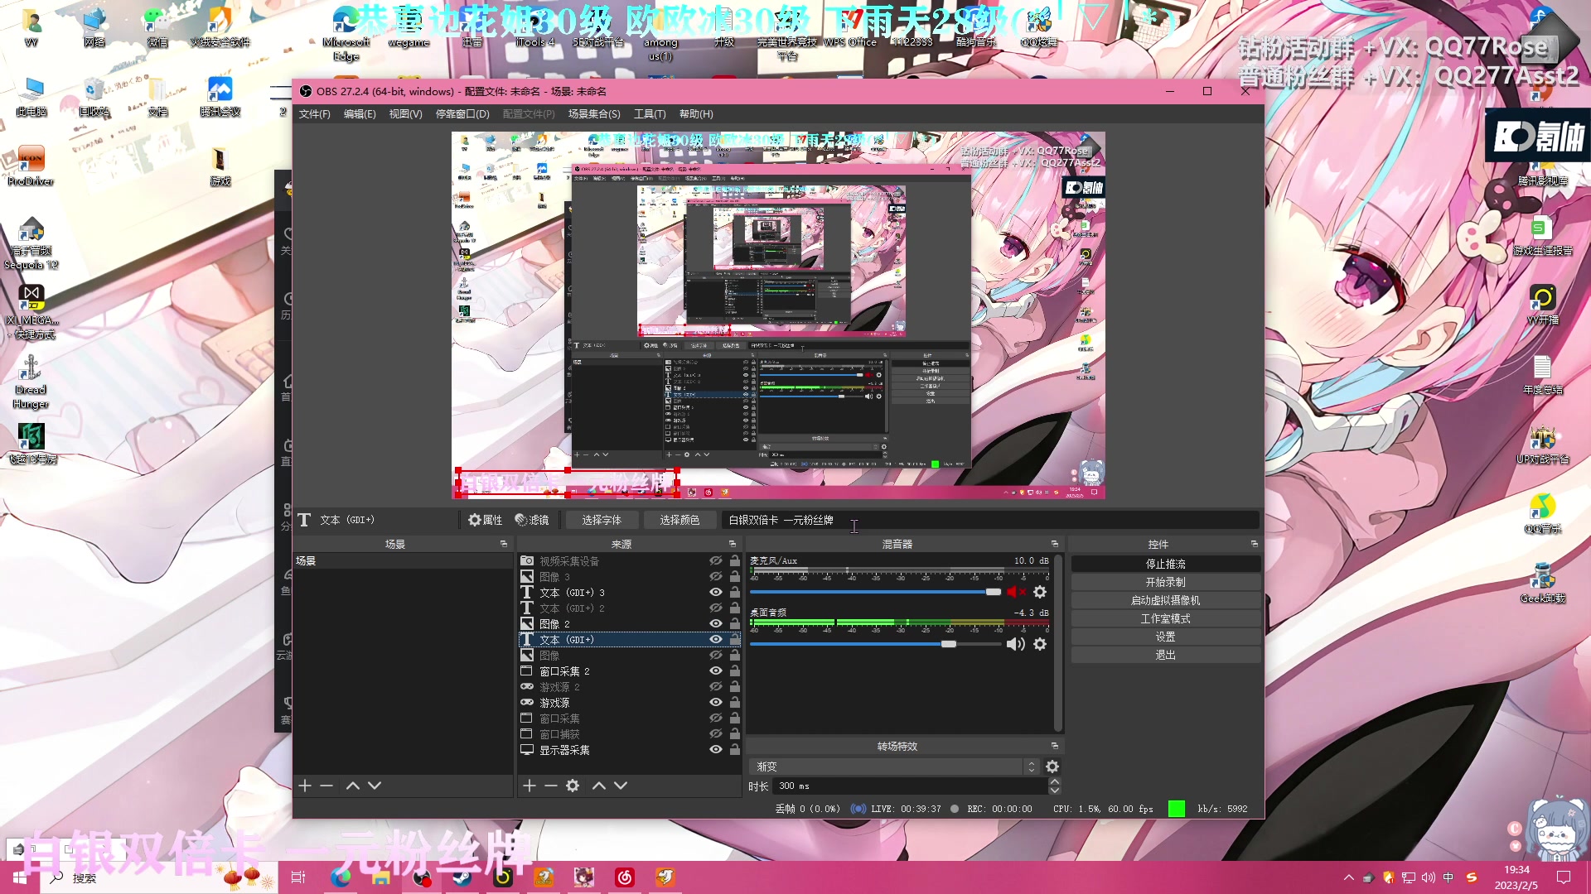This screenshot has width=1591, height=894.
Task: Click the 选择颜色 button
Action: coord(679,520)
